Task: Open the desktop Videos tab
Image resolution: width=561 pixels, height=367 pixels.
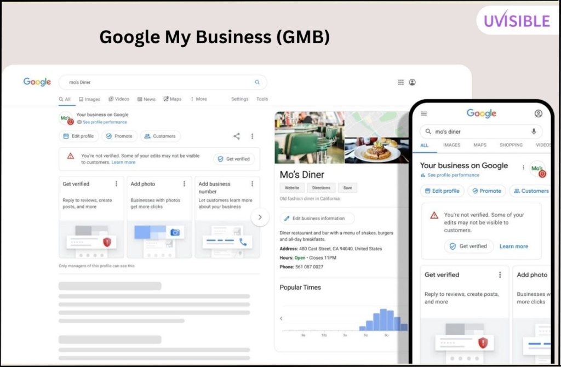Action: [x=119, y=99]
